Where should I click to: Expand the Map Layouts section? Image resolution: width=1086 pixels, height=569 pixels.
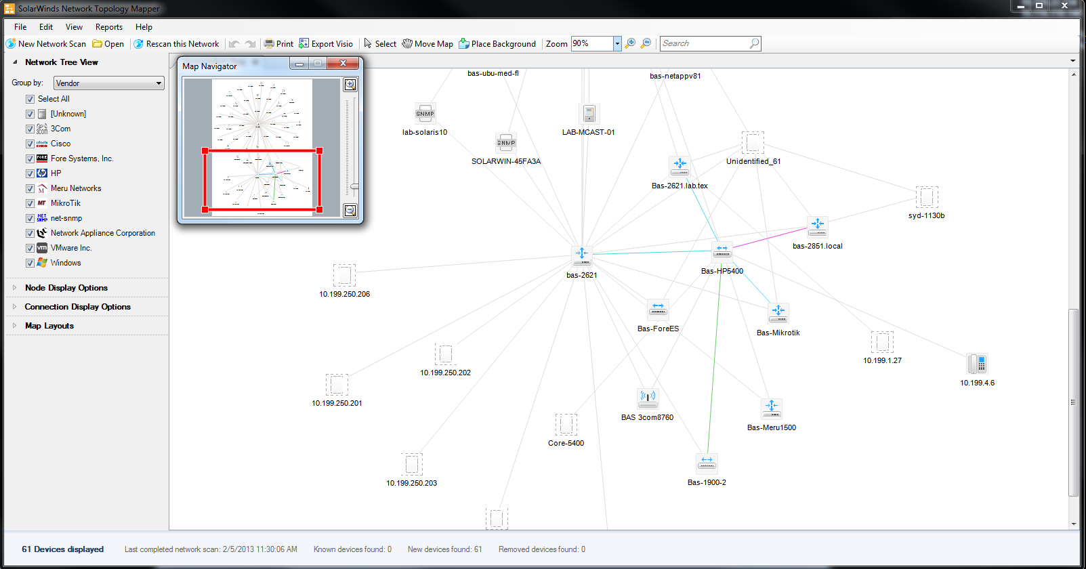pyautogui.click(x=14, y=326)
